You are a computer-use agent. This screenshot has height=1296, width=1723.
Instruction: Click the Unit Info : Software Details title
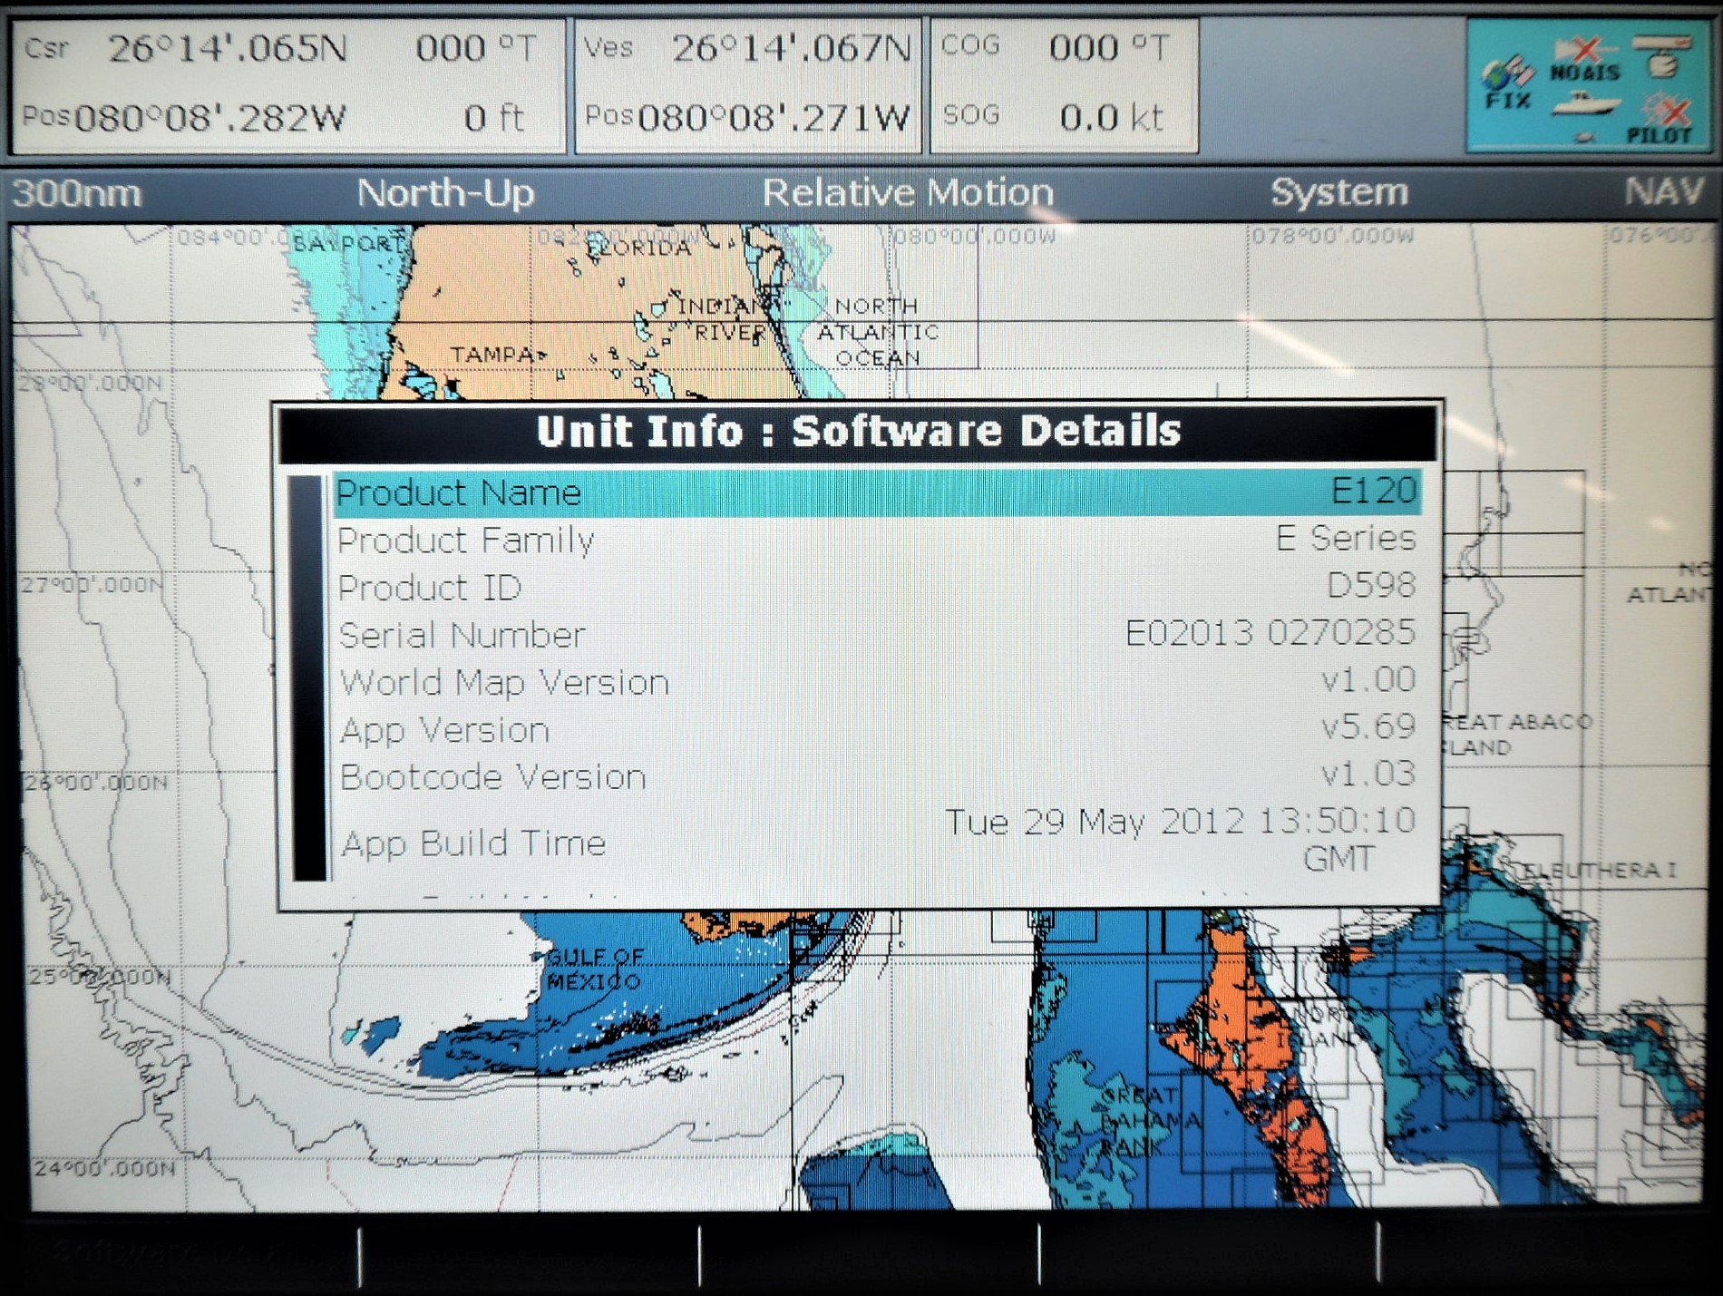tap(858, 432)
